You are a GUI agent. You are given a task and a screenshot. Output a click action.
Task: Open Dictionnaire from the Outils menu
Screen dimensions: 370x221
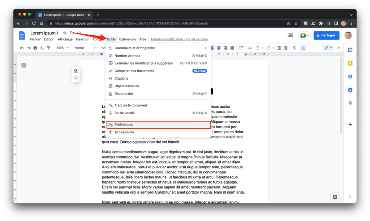158,94
